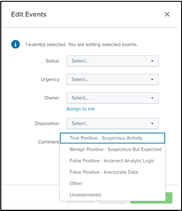Click the Status field caret arrow
Image resolution: width=182 pixels, height=211 pixels.
[152, 61]
